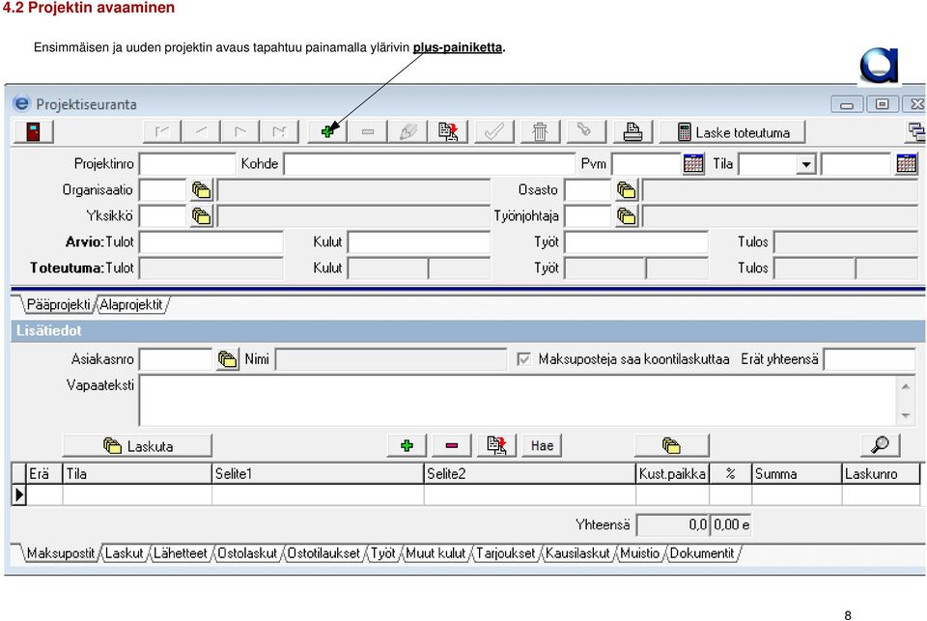Click the Laske toteutuma button
This screenshot has width=927, height=621.
tap(733, 132)
